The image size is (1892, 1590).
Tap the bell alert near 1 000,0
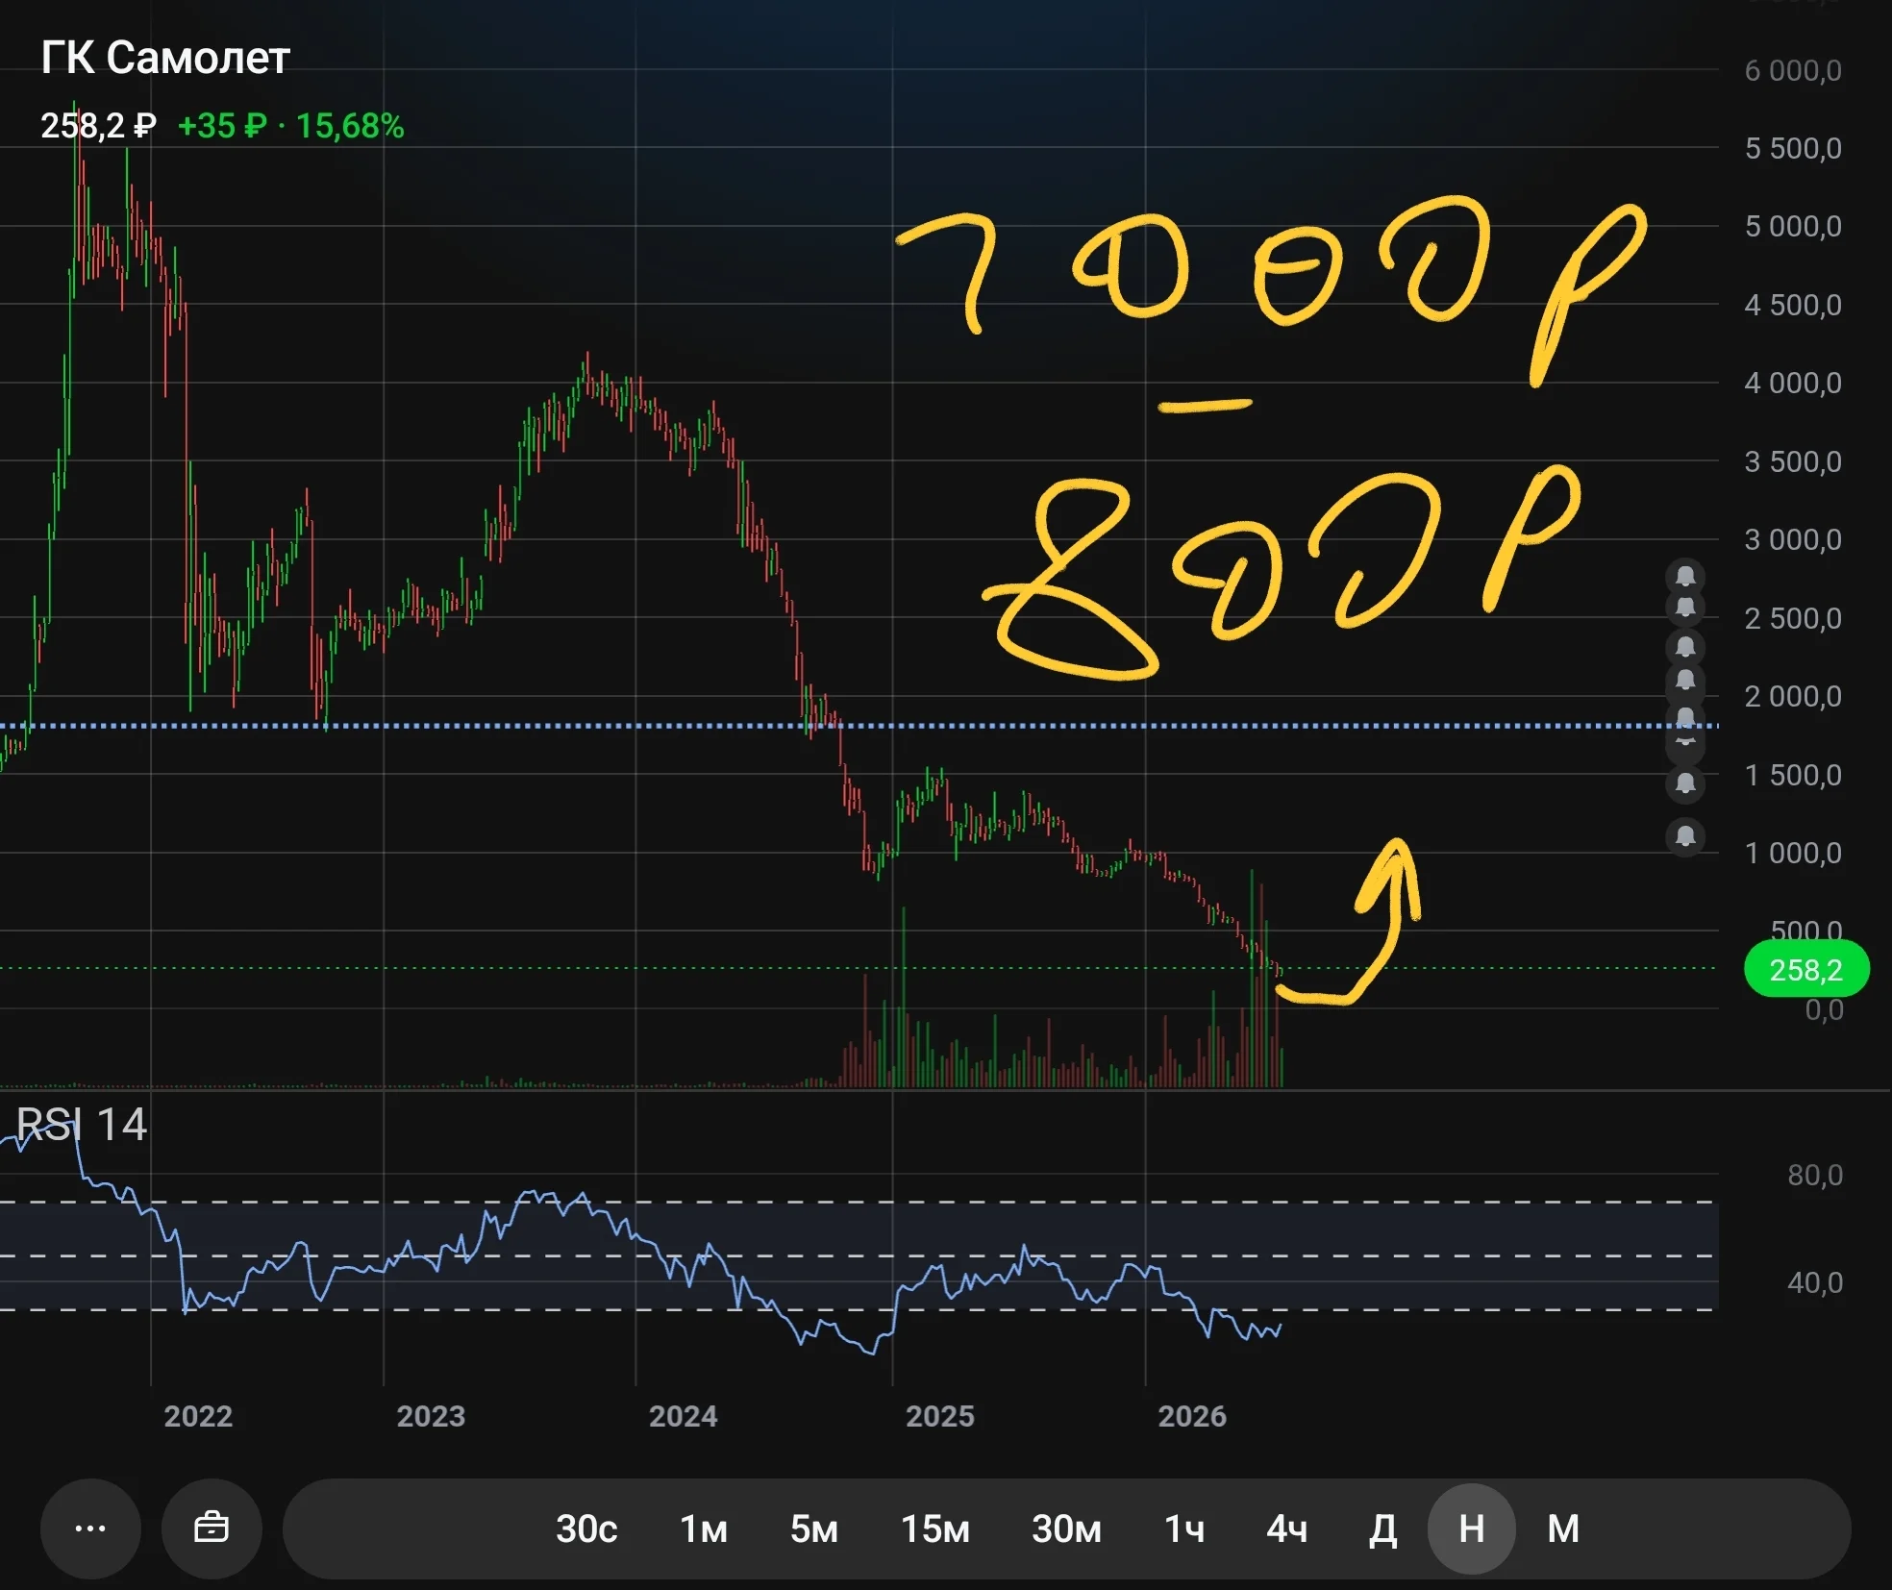point(1685,836)
